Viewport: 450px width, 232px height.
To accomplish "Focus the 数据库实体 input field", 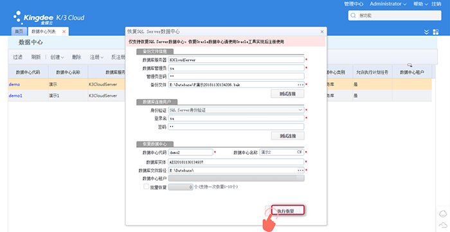I will (236, 162).
